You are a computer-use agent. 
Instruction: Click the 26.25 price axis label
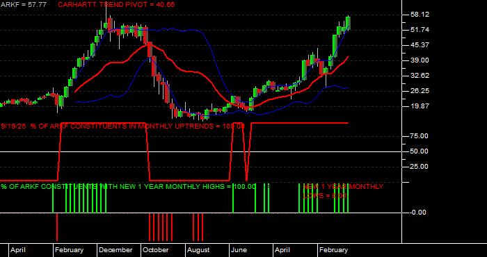coord(420,91)
